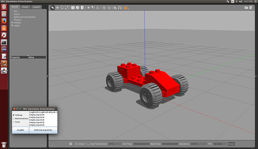Add a directional light to scene
This screenshot has width=258, height=149.
point(98,7)
